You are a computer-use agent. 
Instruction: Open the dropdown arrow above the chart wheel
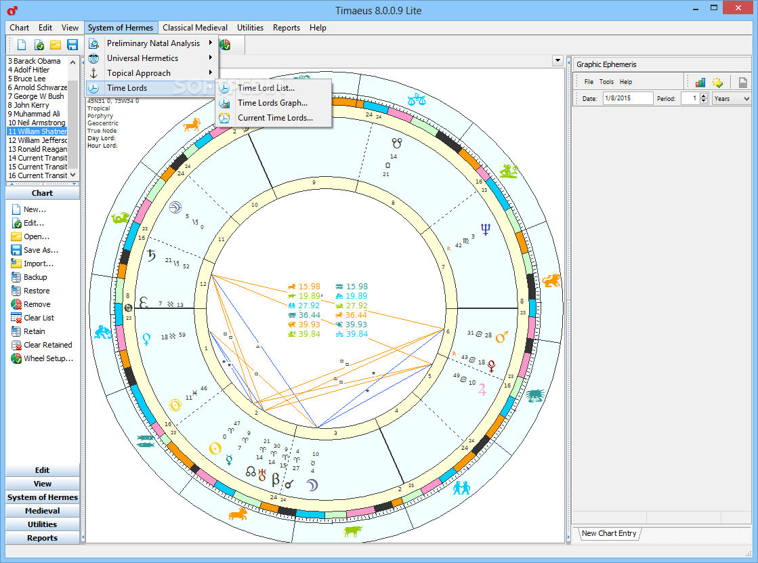tap(558, 61)
